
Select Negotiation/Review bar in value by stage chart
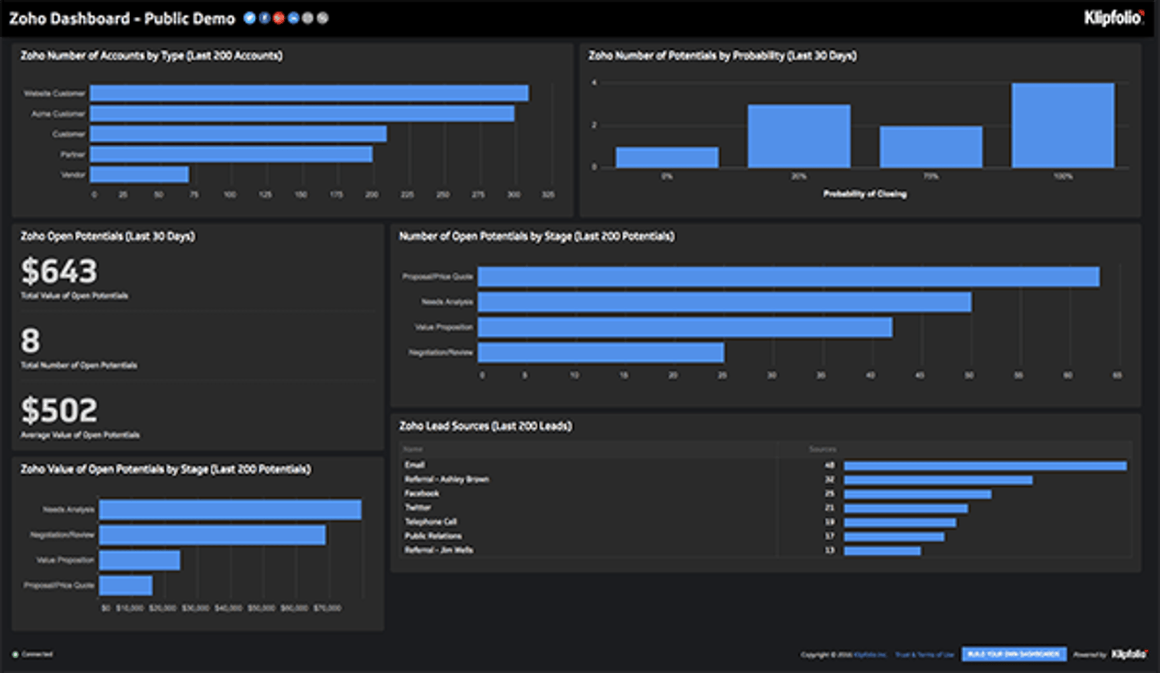pyautogui.click(x=212, y=535)
